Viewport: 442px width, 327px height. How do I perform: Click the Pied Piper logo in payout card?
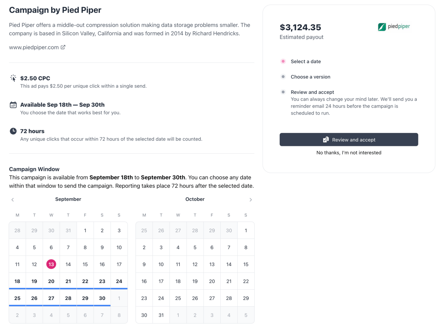394,27
